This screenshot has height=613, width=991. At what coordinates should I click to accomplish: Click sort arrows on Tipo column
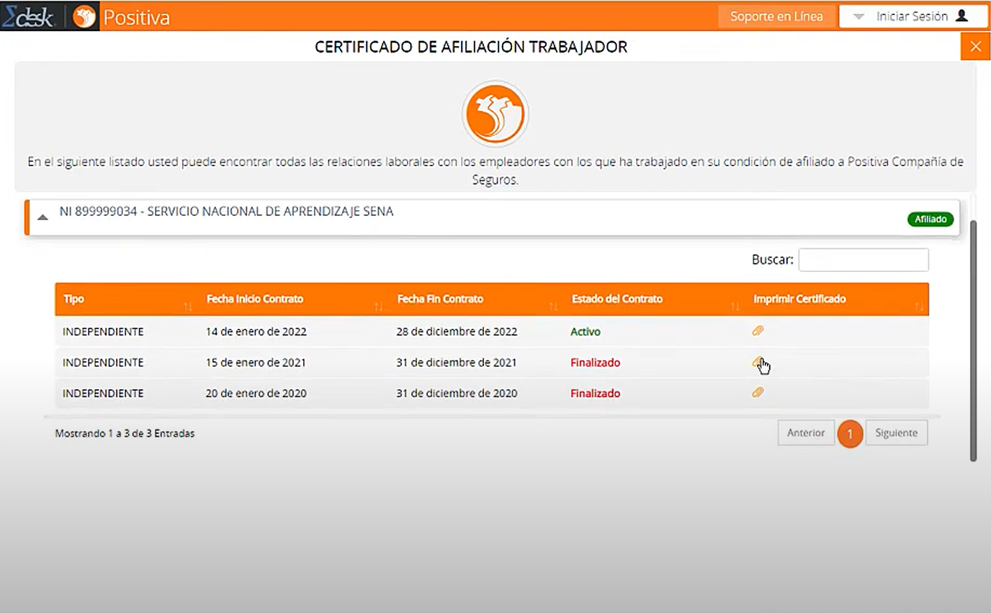[188, 305]
